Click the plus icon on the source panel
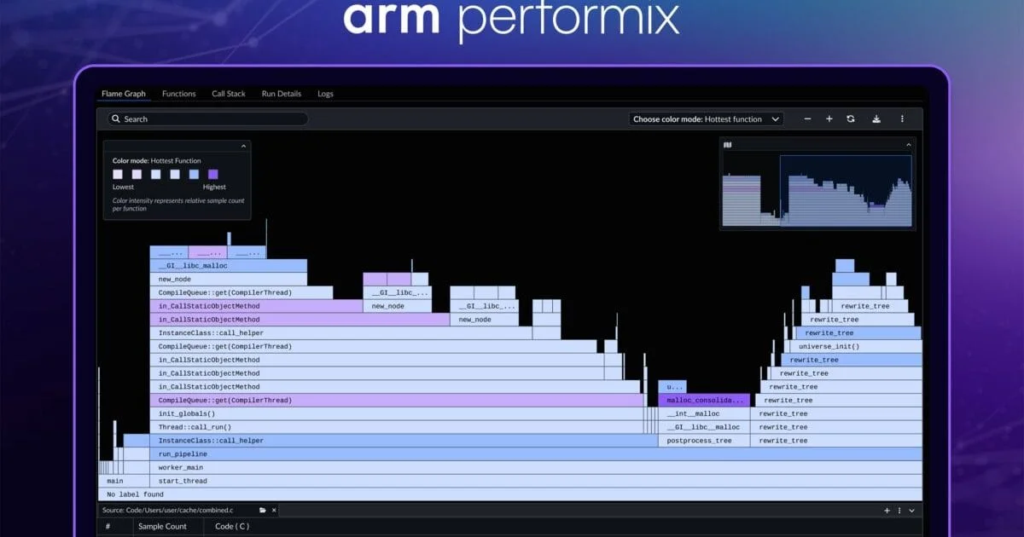This screenshot has width=1024, height=537. (x=887, y=511)
